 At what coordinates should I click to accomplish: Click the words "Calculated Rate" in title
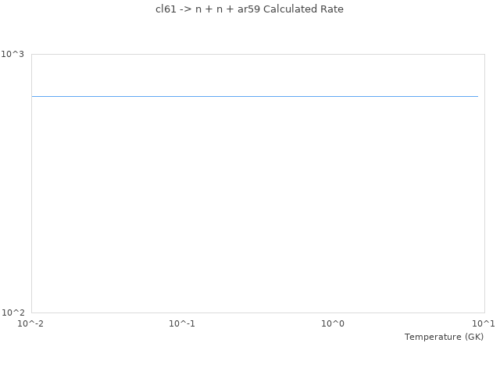[x=304, y=9]
